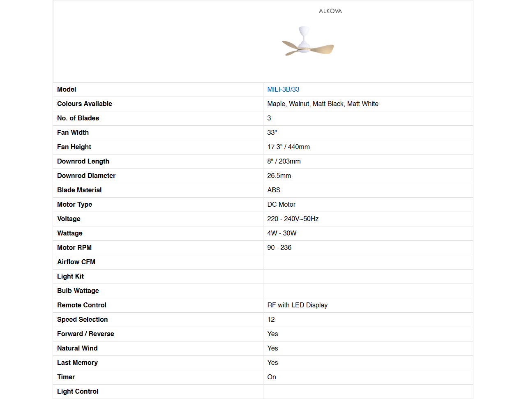Screen dimensions: 526x399
Task: Click the Motor RPM label
Action: [74, 248]
